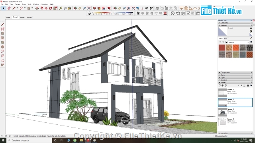Select the blue-gray roofing swatch

tap(243, 55)
